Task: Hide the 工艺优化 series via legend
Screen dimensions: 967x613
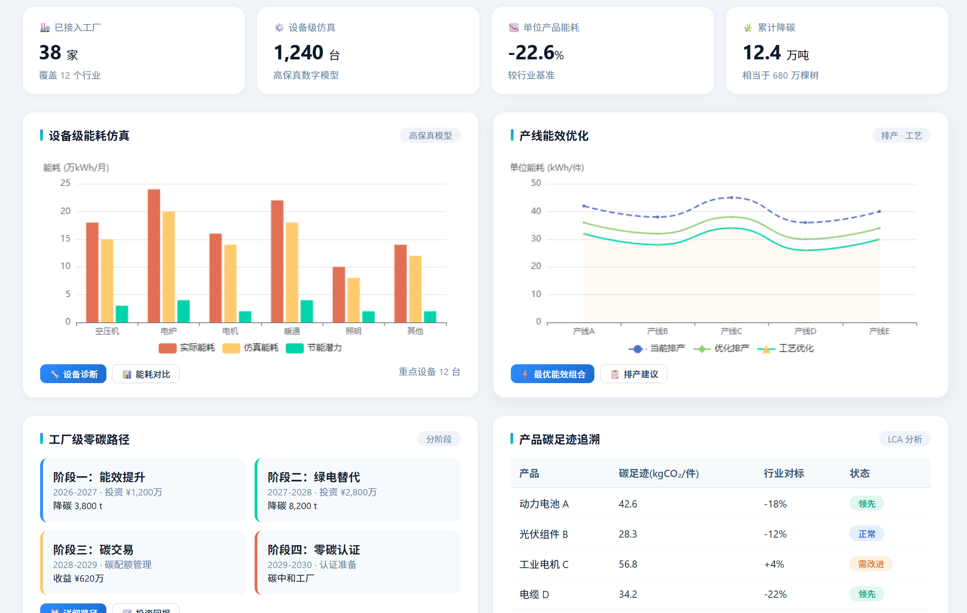Action: [x=785, y=349]
